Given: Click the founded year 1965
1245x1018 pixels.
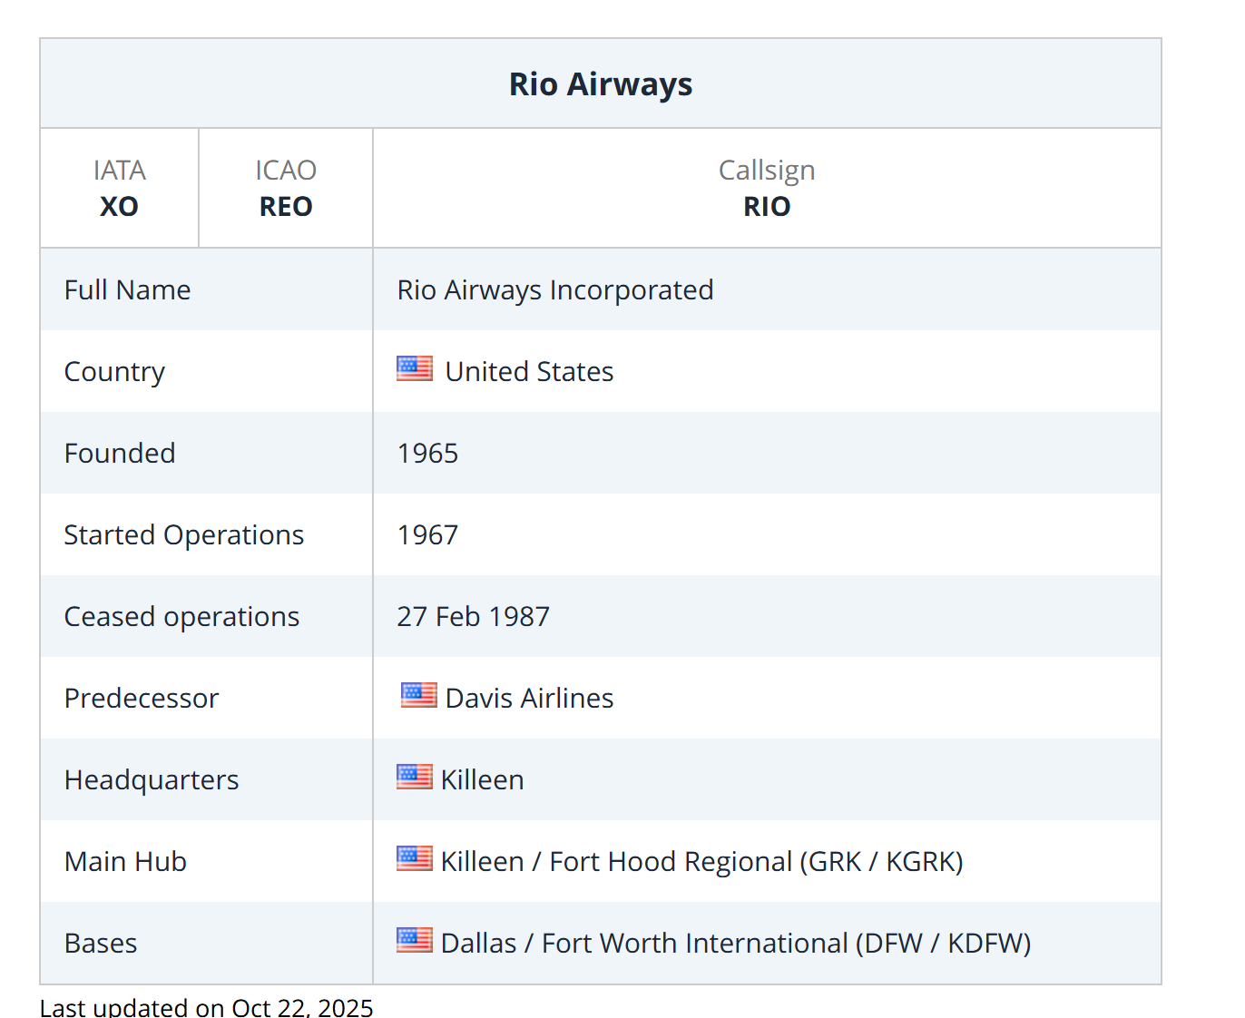Looking at the screenshot, I should 427,453.
